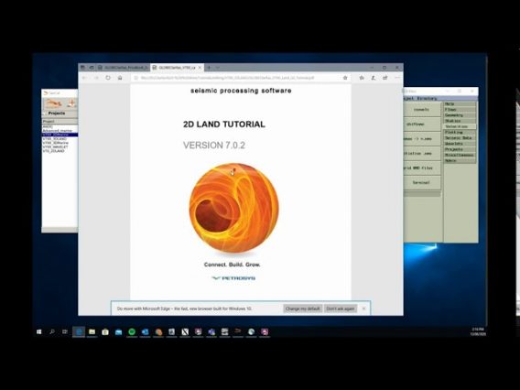Open the tab preview dropdown chevron
This screenshot has width=520, height=390.
click(218, 68)
